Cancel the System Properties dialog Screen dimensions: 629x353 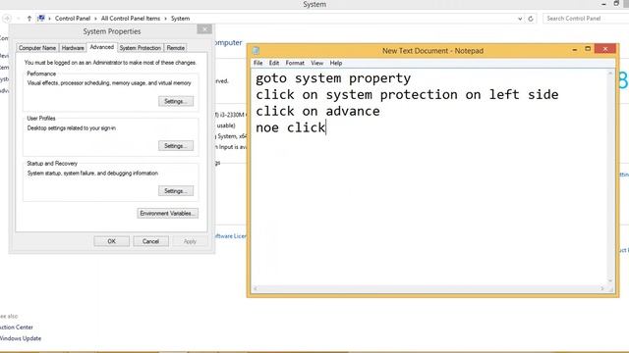(150, 241)
